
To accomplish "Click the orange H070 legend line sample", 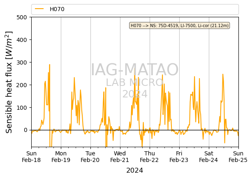I will (39, 9).
